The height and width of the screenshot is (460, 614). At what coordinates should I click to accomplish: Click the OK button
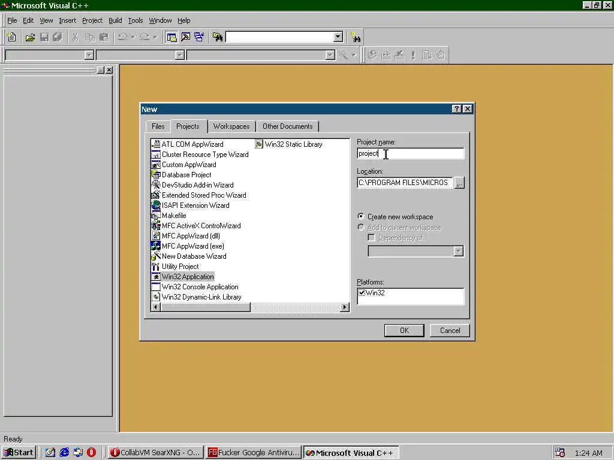404,331
